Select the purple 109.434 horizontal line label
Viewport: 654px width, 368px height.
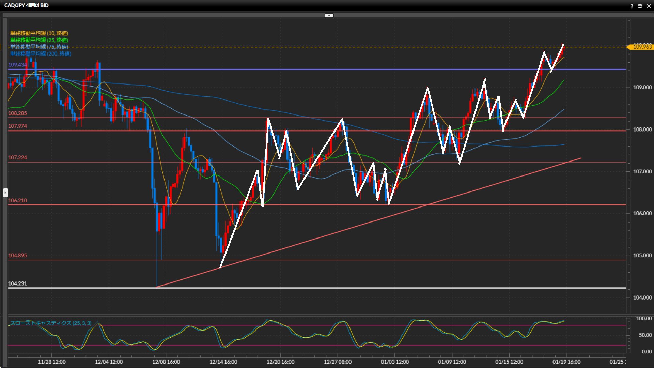coord(17,65)
